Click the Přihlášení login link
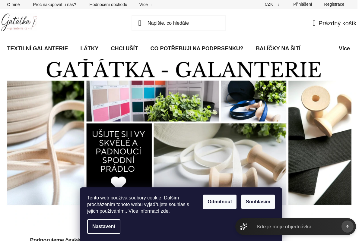Viewport: 362px width, 241px height. [303, 4]
